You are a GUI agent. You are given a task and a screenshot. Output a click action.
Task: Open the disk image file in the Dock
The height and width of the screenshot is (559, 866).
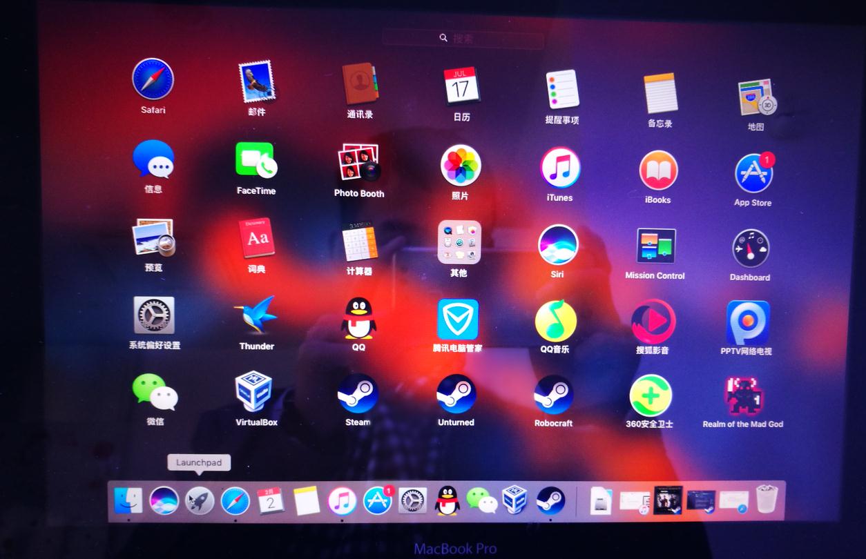click(602, 500)
